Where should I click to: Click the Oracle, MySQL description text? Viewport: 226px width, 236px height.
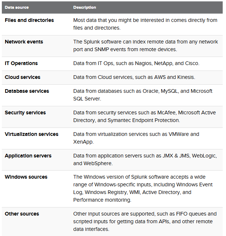click(x=143, y=95)
